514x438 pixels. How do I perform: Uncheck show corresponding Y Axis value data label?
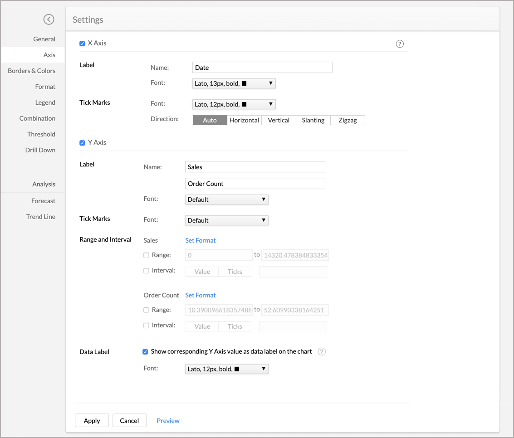tap(145, 351)
